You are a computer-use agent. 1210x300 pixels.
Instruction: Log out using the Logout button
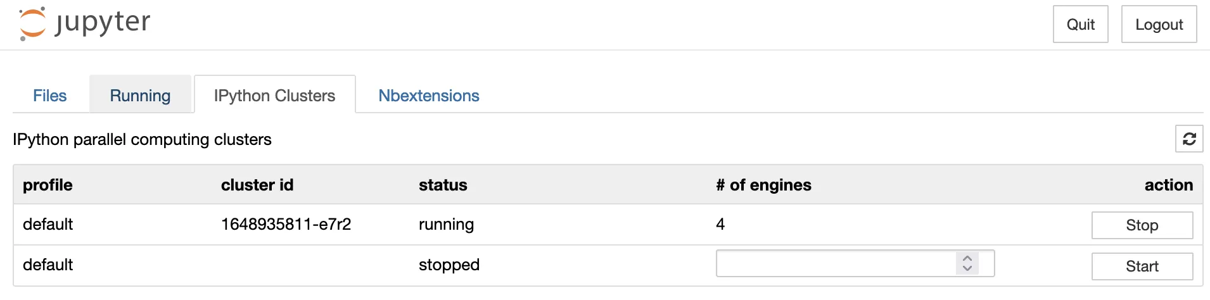point(1159,25)
